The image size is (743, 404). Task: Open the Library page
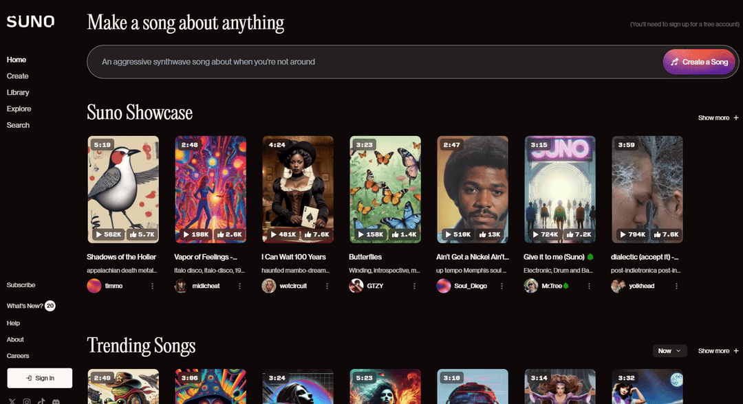pyautogui.click(x=18, y=92)
